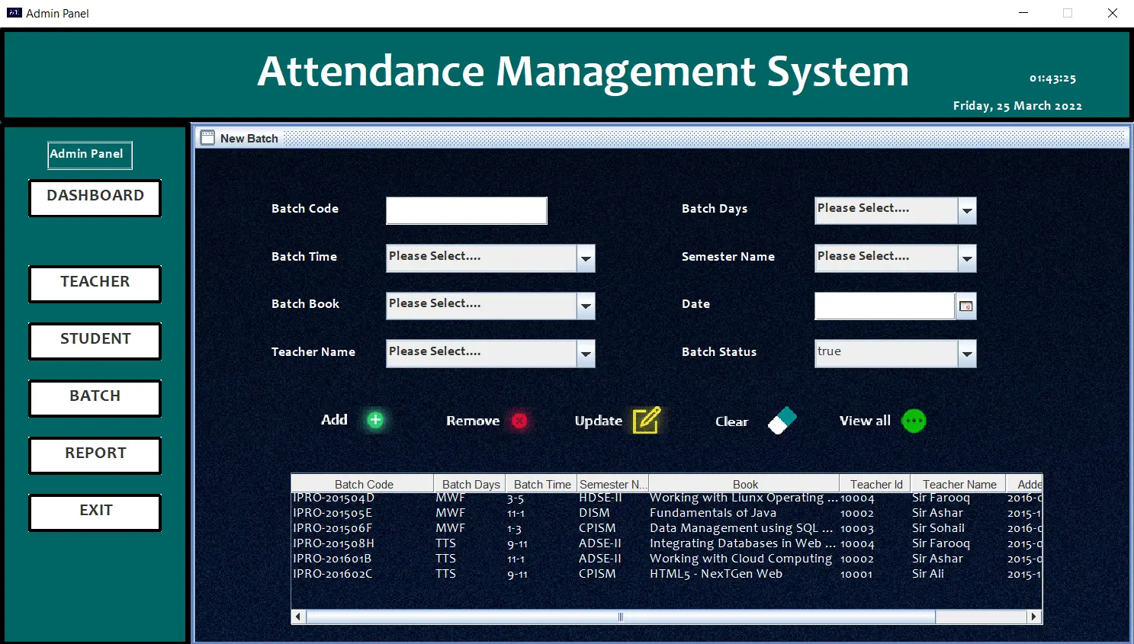The height and width of the screenshot is (644, 1134).
Task: Click the Date text field
Action: [x=885, y=306]
